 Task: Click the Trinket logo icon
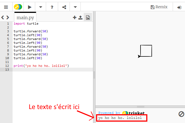coord(18,7)
